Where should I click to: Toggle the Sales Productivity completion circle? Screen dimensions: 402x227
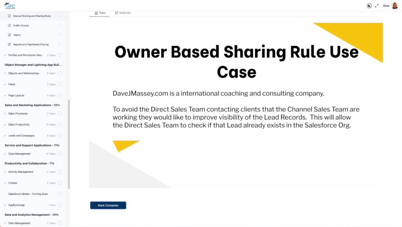click(60, 125)
